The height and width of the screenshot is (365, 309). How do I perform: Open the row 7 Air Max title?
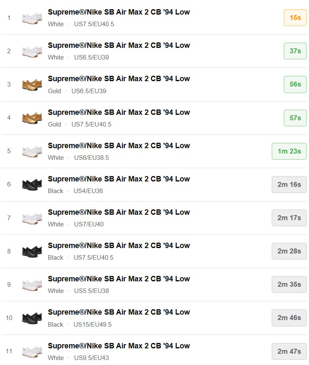tap(119, 212)
